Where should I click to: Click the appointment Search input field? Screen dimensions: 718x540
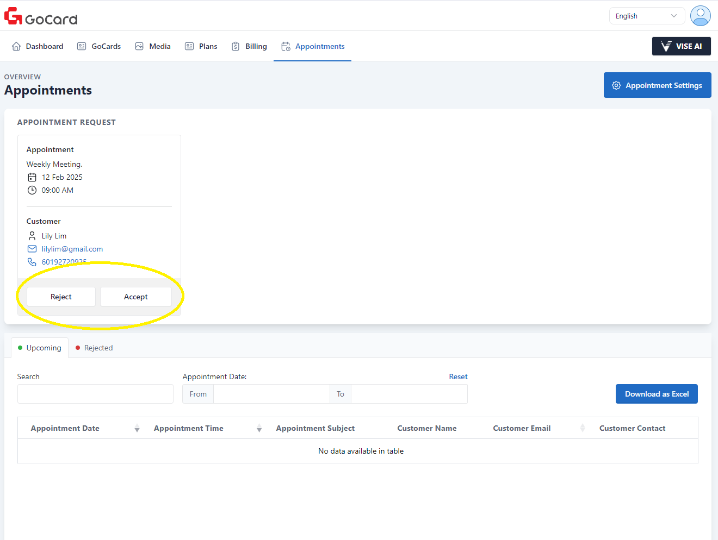pos(95,394)
